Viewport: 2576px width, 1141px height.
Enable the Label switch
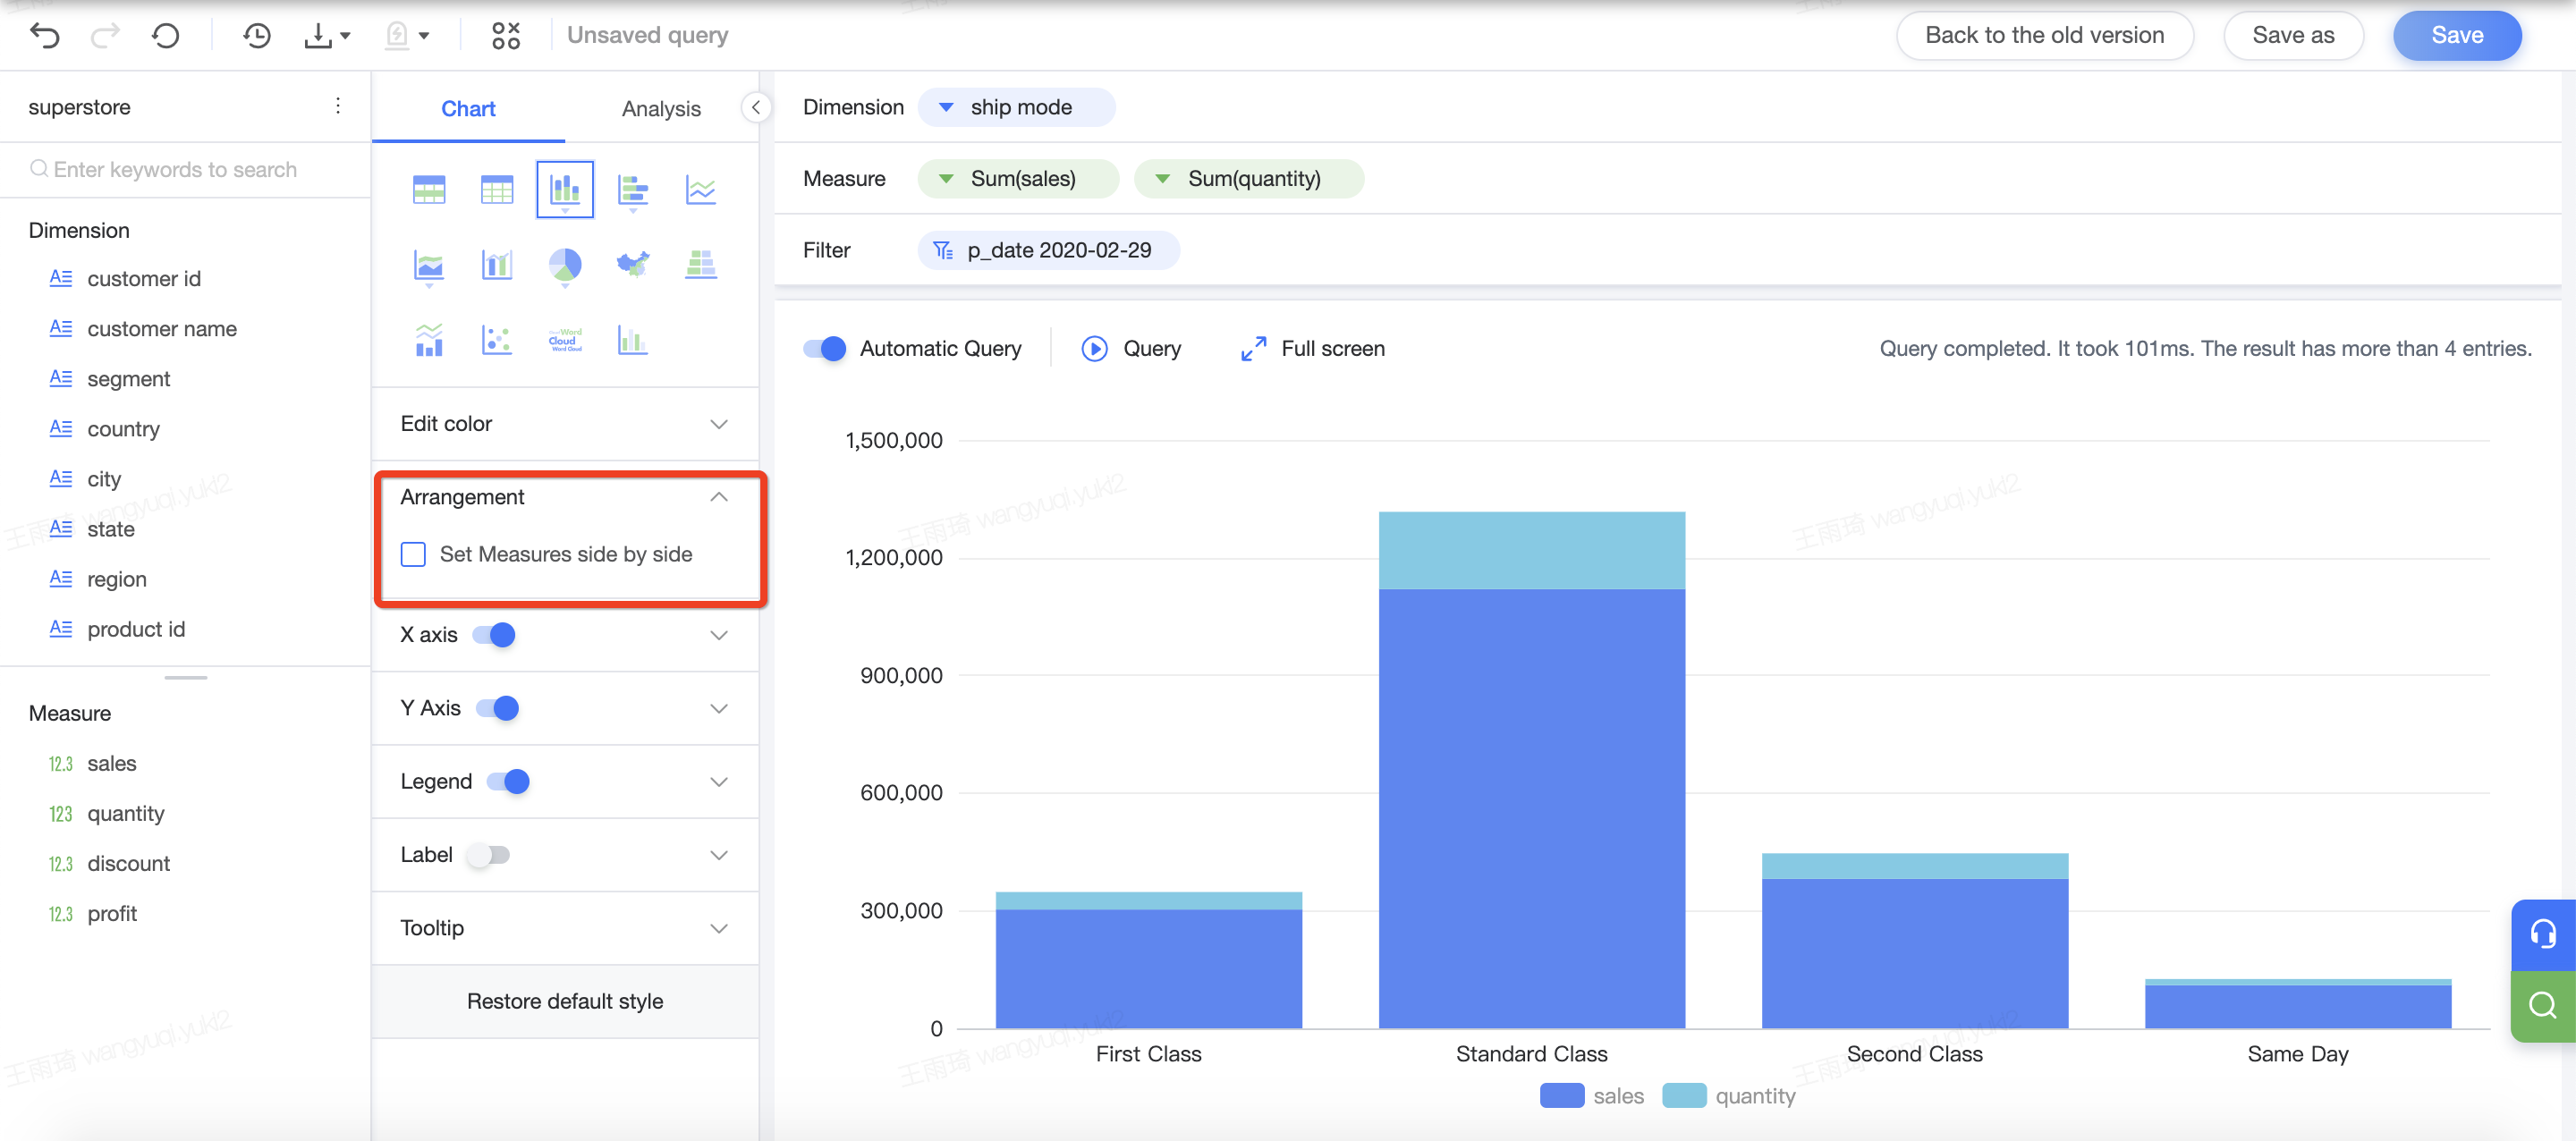pyautogui.click(x=489, y=855)
